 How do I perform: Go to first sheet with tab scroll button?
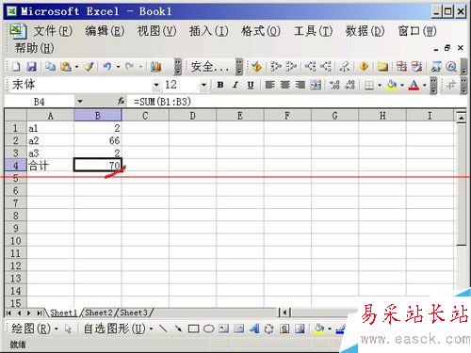(8, 313)
